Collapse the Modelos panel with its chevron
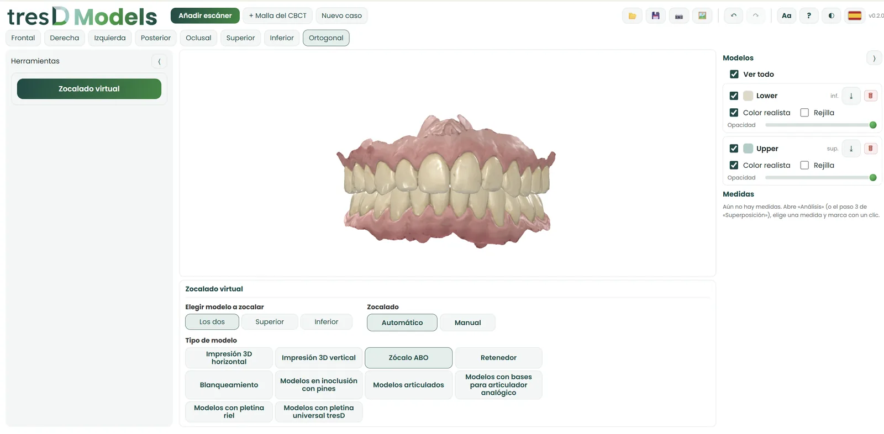This screenshot has height=434, width=884. pos(874,58)
